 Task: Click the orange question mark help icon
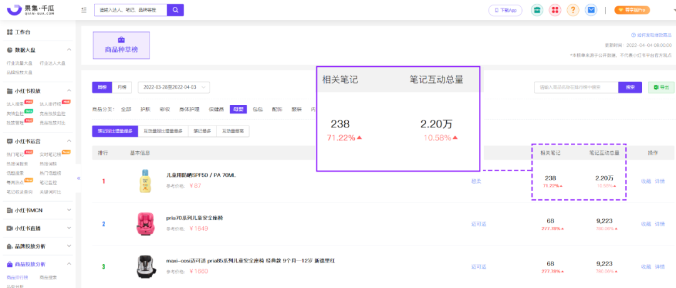coord(573,10)
